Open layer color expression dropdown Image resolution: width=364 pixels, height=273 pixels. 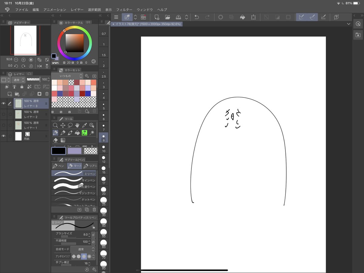point(6,80)
